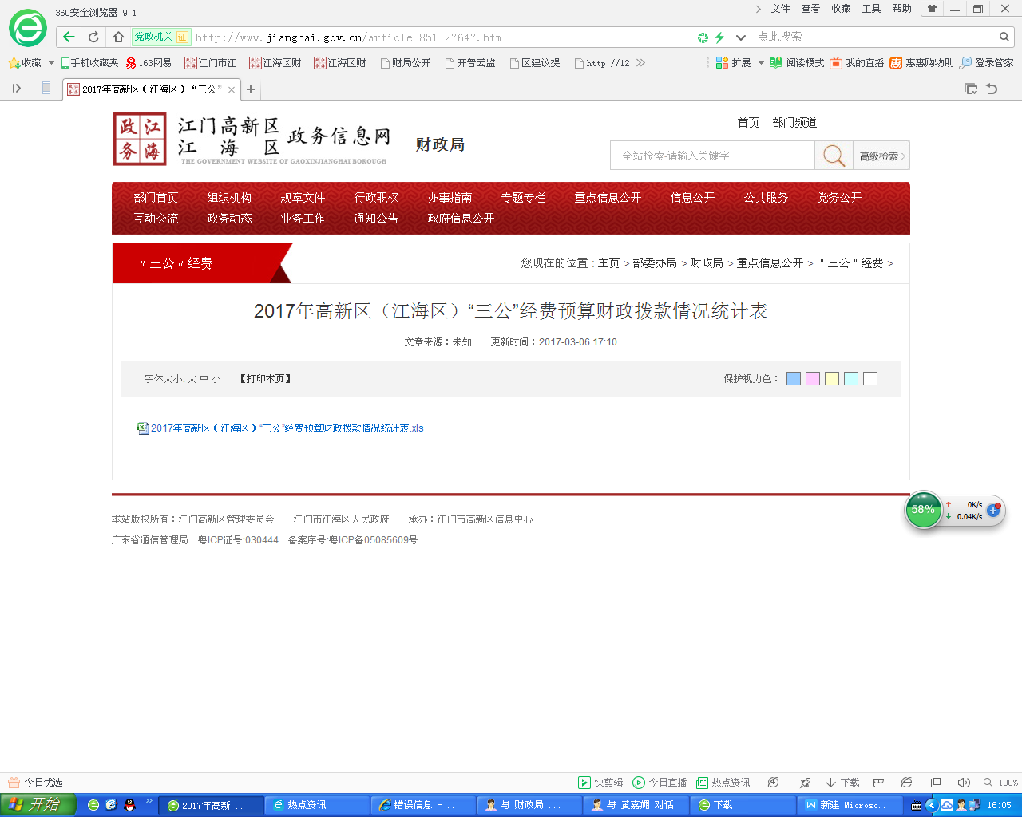Expand hidden system tray icons arrow
This screenshot has height=817, width=1022.
click(931, 805)
